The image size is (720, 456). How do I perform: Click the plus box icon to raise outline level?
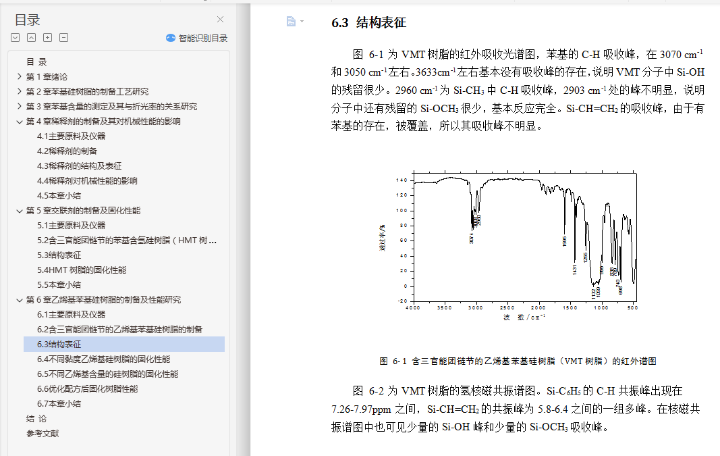click(x=48, y=38)
